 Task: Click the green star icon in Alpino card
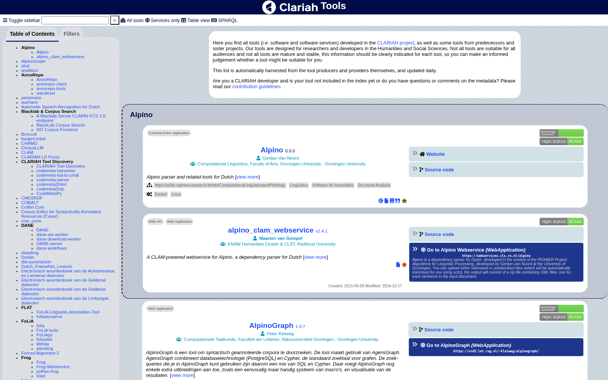coord(404,201)
